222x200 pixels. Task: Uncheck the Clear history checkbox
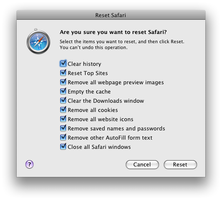(x=63, y=64)
